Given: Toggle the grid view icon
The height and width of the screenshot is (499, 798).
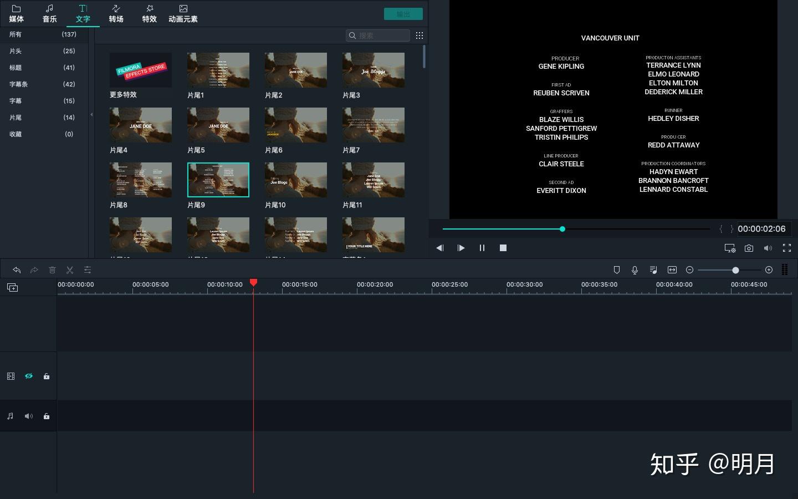Looking at the screenshot, I should pos(420,35).
